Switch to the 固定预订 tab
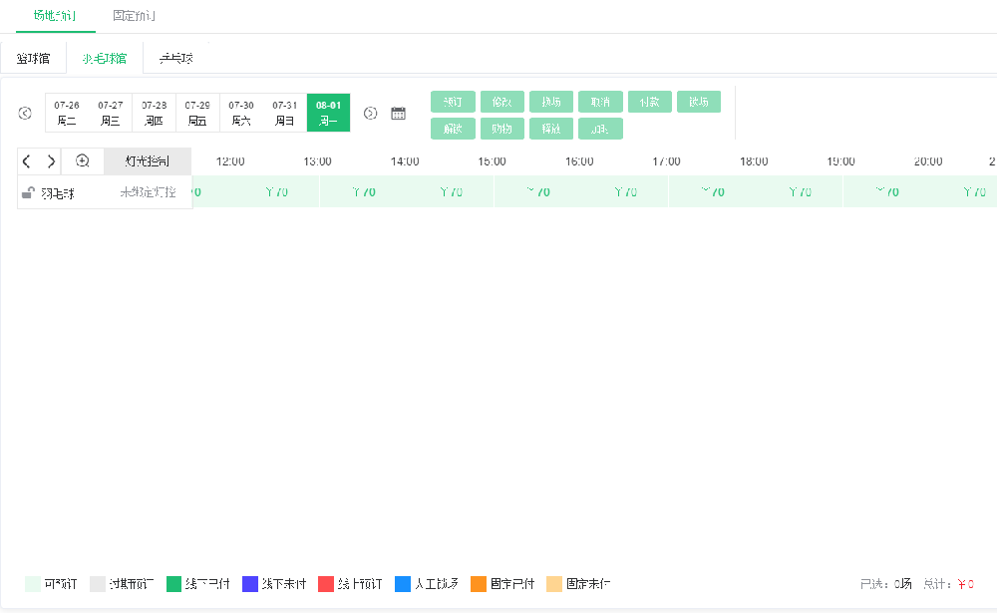The image size is (997, 613). click(x=134, y=16)
